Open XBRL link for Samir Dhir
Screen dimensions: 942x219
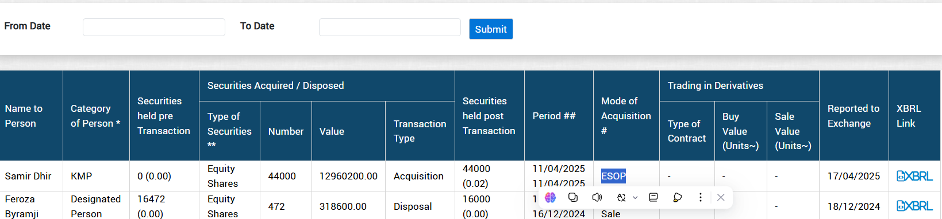pos(914,176)
